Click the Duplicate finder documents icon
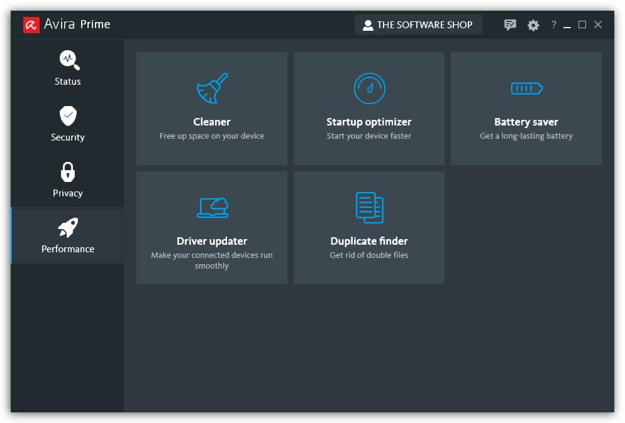The width and height of the screenshot is (625, 423). tap(369, 207)
